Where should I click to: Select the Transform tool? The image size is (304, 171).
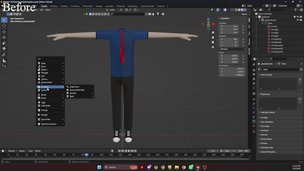point(4,48)
